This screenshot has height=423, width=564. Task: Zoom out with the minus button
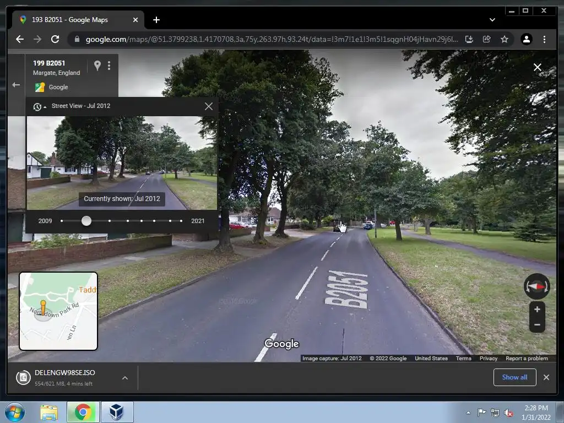click(537, 325)
